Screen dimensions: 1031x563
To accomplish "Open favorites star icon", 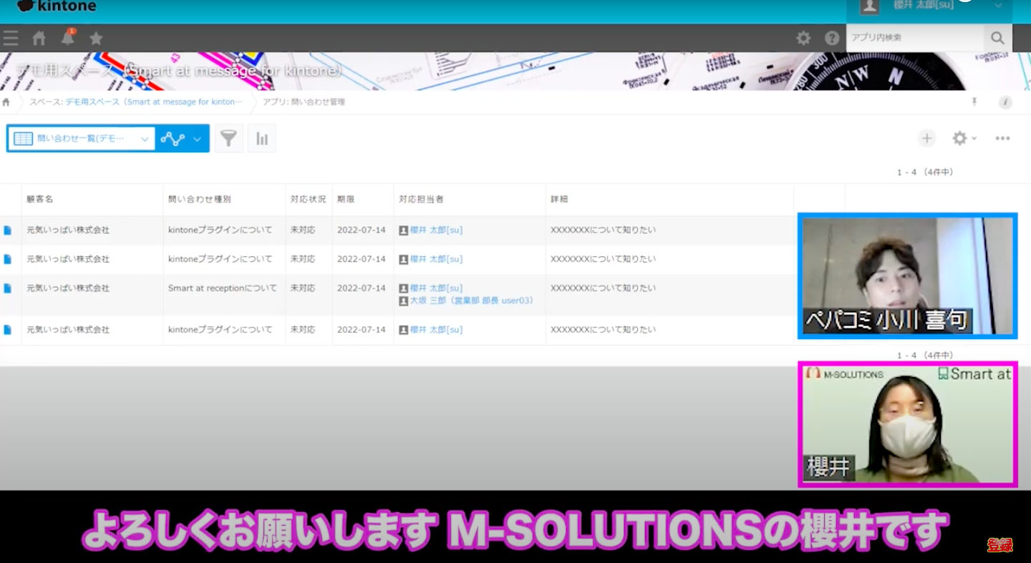I will click(x=96, y=38).
